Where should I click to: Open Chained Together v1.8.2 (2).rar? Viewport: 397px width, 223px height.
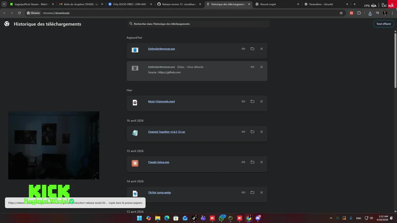pos(167,132)
